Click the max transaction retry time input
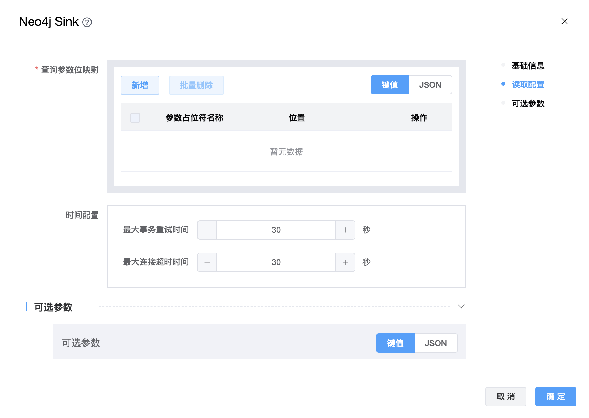589x418 pixels. pyautogui.click(x=276, y=230)
